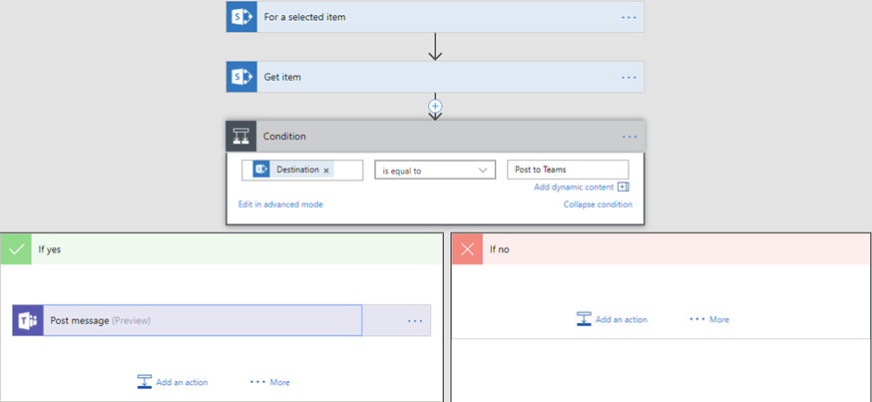Click the SharePoint icon on 'For a selected item'
The width and height of the screenshot is (872, 402).
(241, 17)
